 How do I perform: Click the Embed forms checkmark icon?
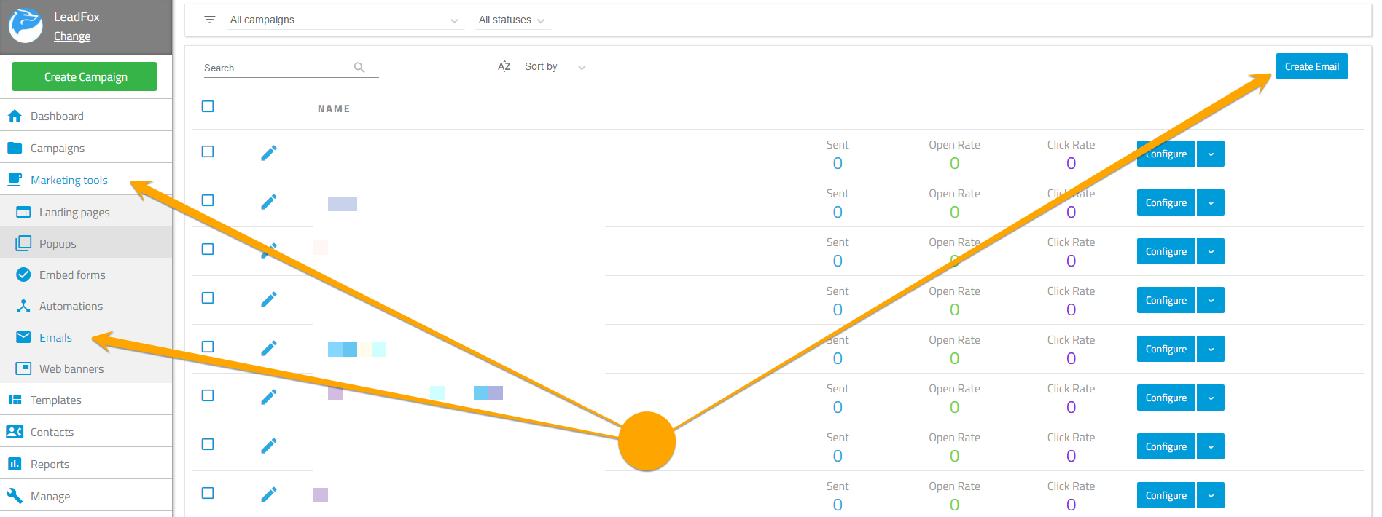[23, 275]
